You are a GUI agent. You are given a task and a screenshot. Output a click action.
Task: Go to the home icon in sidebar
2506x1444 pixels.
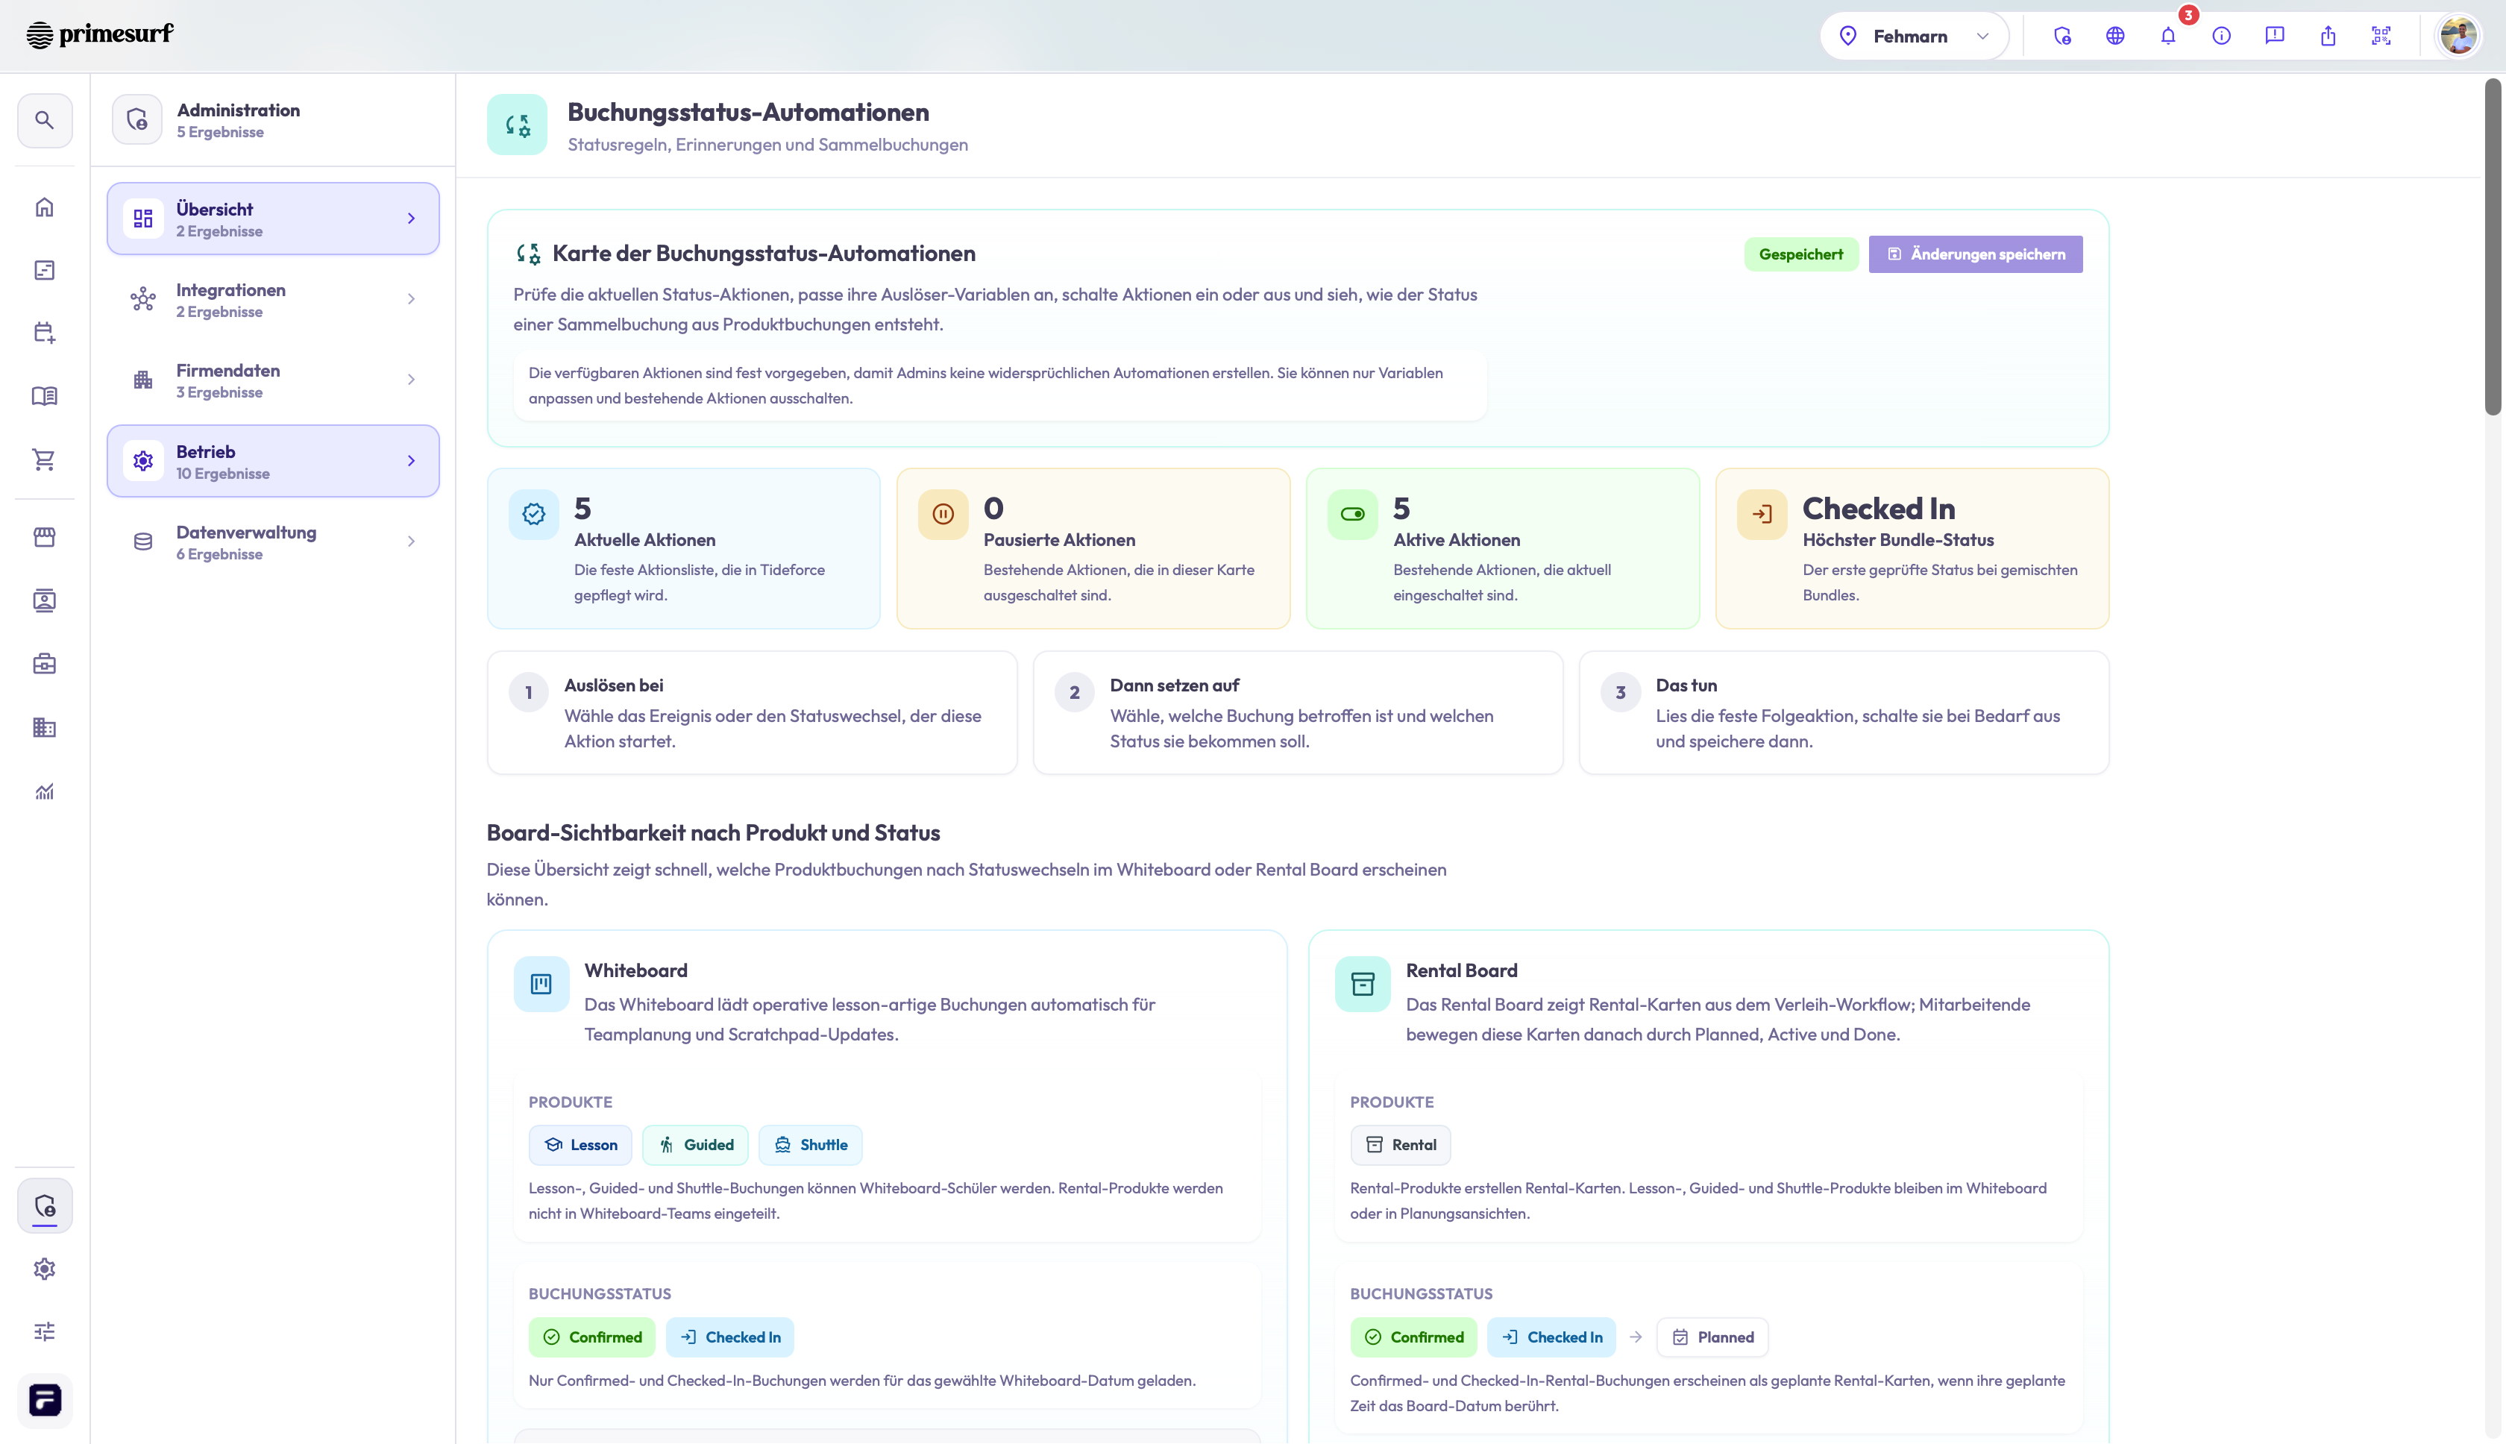(45, 207)
